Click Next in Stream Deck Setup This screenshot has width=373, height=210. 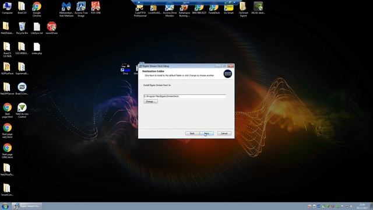(206, 134)
